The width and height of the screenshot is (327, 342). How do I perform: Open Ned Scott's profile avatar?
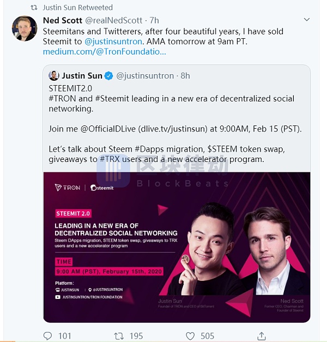tap(25, 28)
